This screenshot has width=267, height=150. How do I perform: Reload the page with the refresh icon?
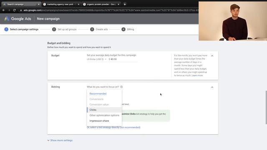[x=15, y=10]
